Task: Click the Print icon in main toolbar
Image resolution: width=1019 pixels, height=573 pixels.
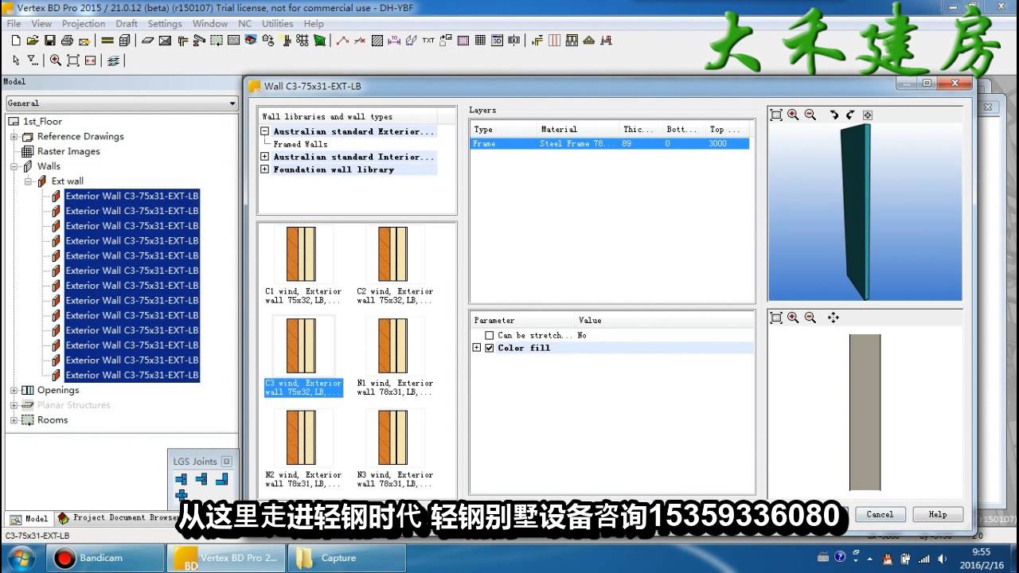Action: coord(67,41)
